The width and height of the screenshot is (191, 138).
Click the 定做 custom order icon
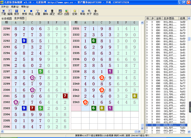click(75, 13)
